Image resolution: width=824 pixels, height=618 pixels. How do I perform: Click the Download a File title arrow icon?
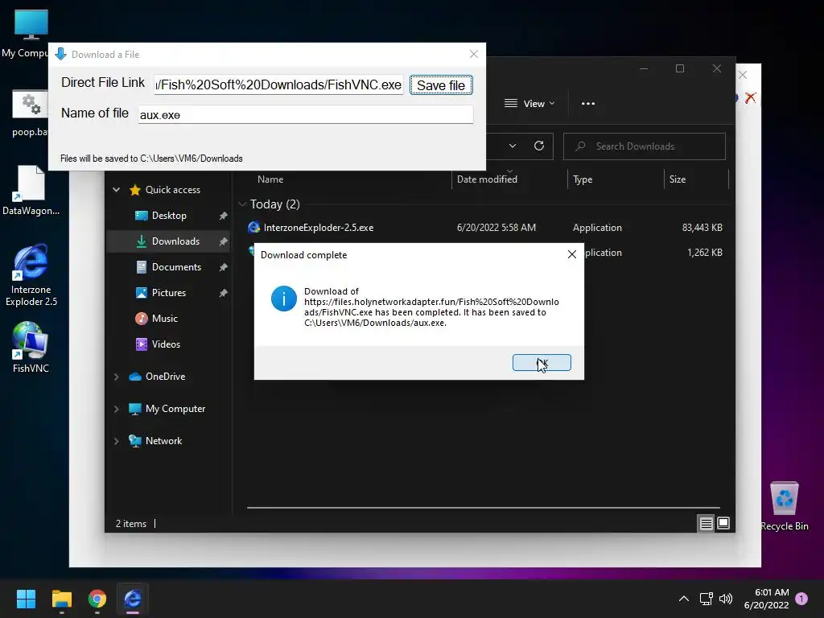pos(61,54)
